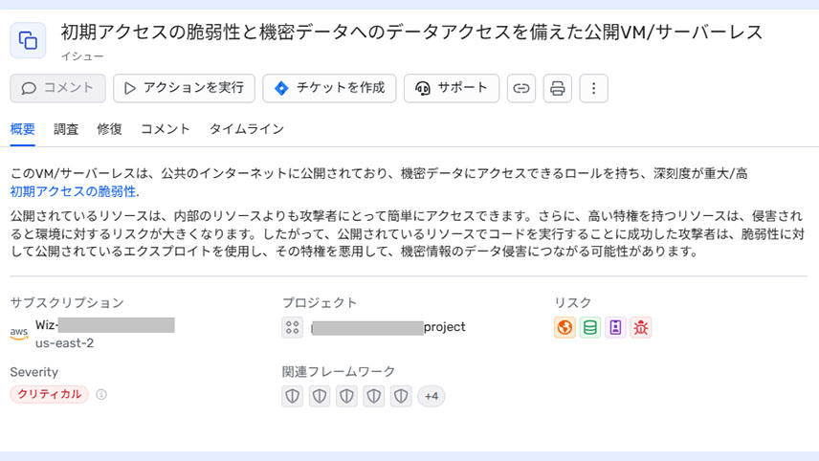The image size is (819, 461).
Task: Open the three-dot more options menu
Action: 594,88
